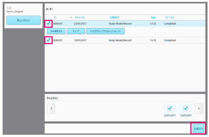Launch インビザライン・アウトカム・シミュレーター
This screenshot has height=137, width=209.
105,31
